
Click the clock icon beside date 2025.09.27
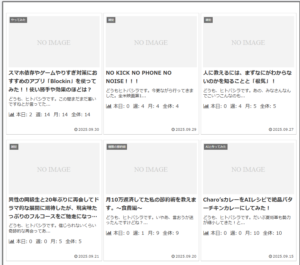pos(270,130)
